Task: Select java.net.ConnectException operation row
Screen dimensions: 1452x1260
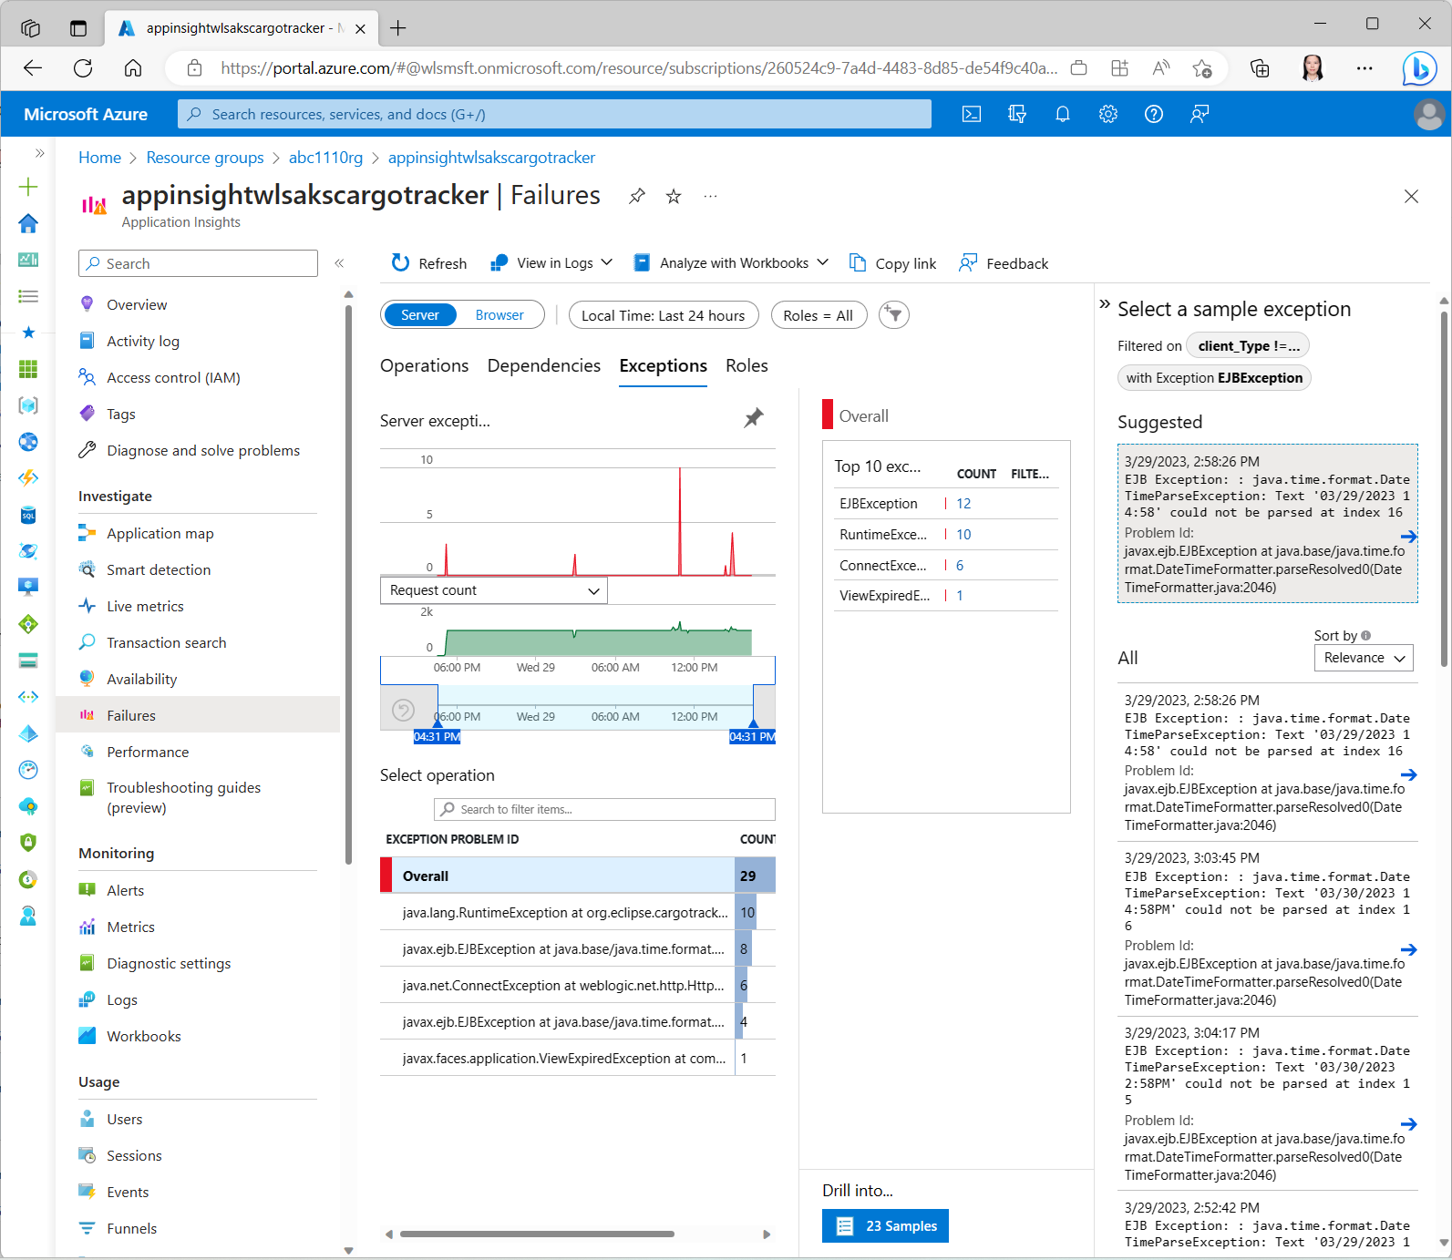Action: click(578, 985)
